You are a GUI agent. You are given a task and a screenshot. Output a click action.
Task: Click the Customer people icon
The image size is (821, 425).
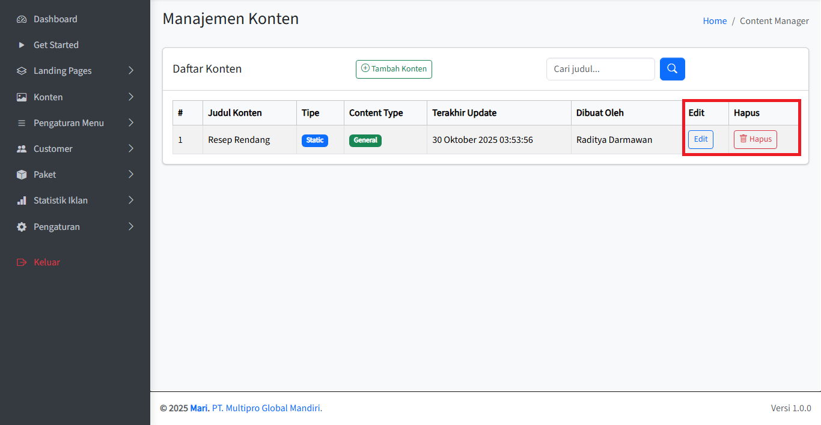click(22, 149)
